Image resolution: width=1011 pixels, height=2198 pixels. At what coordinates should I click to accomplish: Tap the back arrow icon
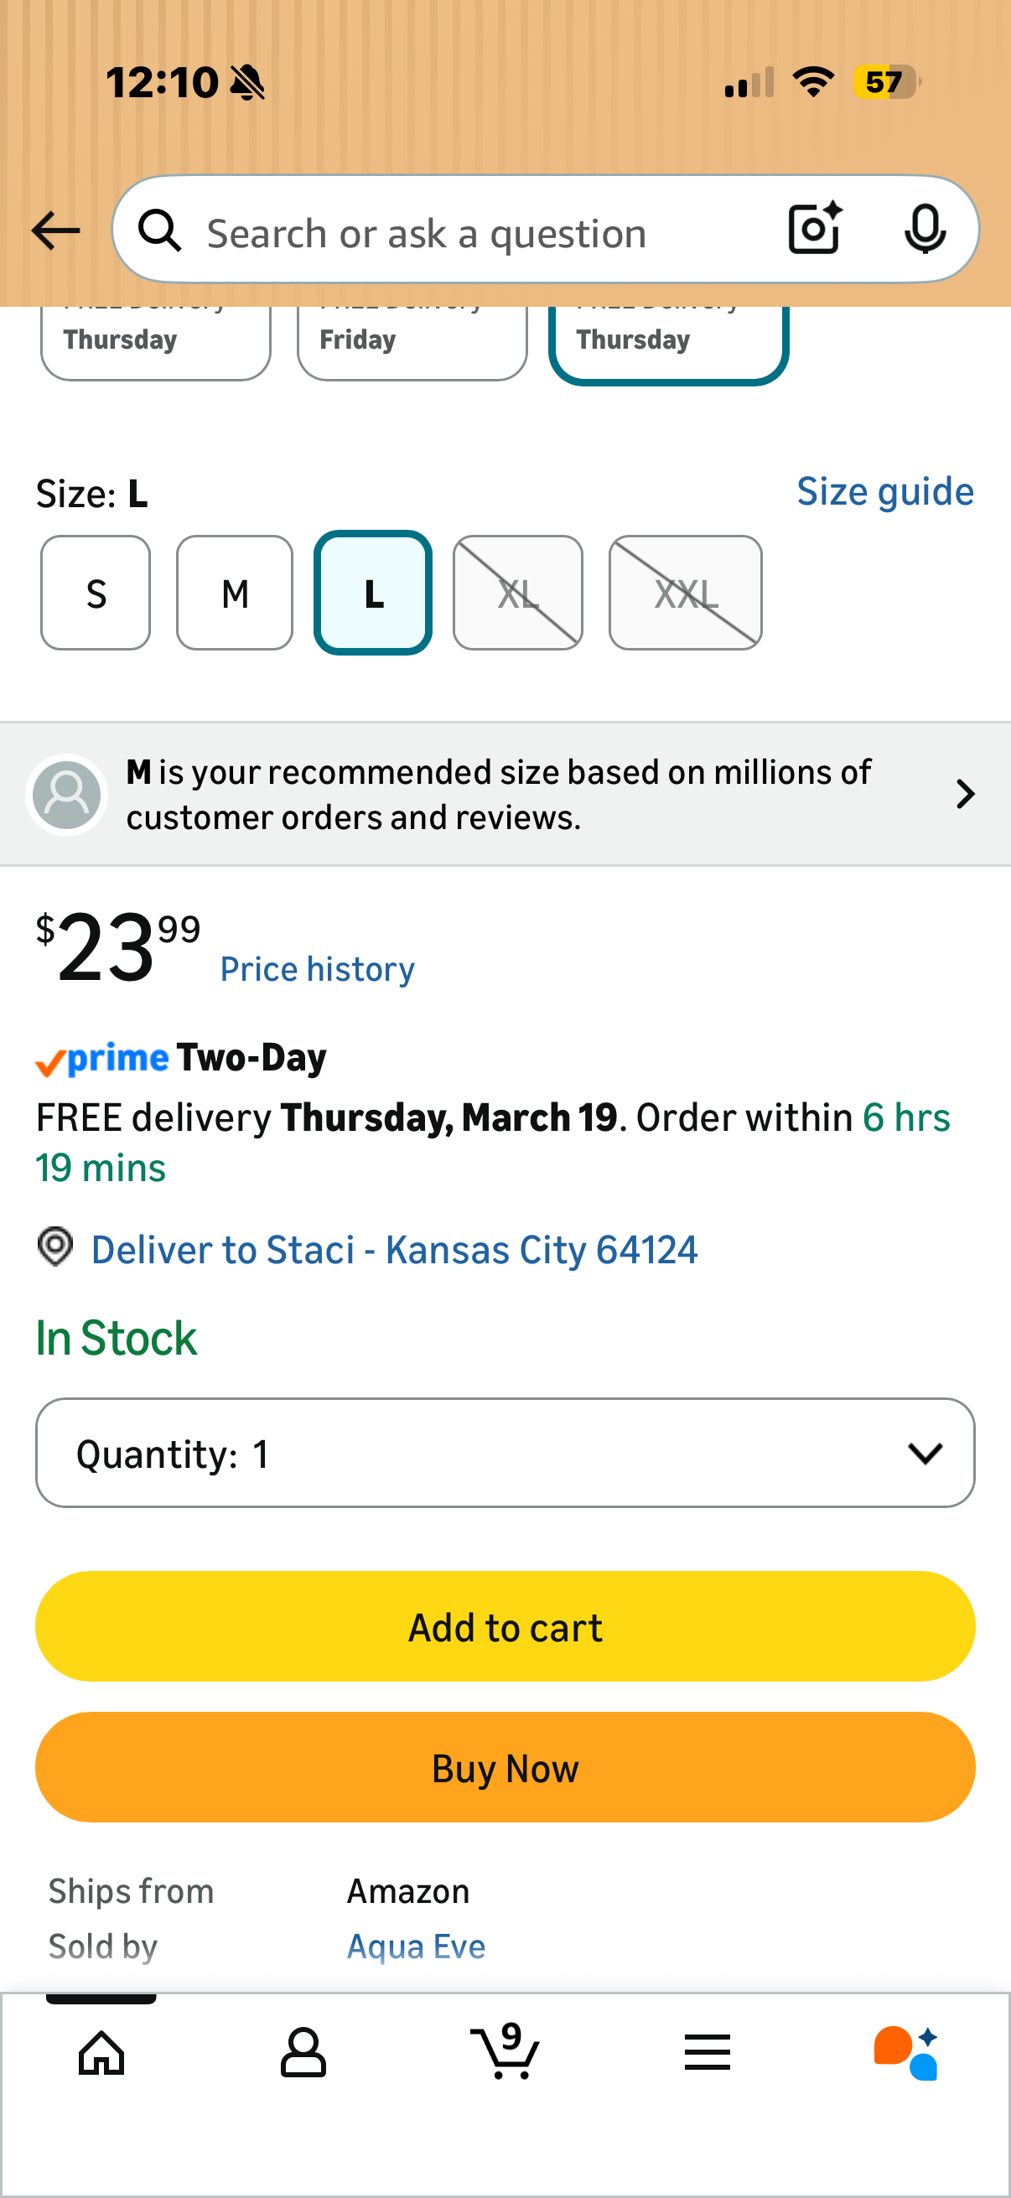coord(55,231)
